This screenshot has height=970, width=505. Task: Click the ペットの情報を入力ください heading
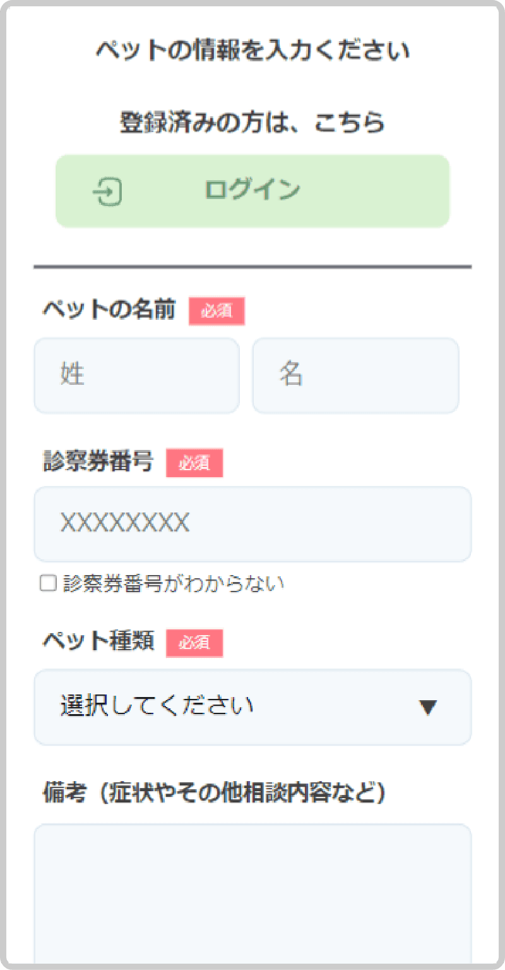252,51
